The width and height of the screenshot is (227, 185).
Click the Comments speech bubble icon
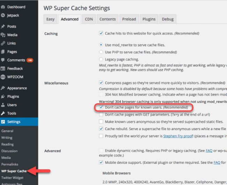3,60
